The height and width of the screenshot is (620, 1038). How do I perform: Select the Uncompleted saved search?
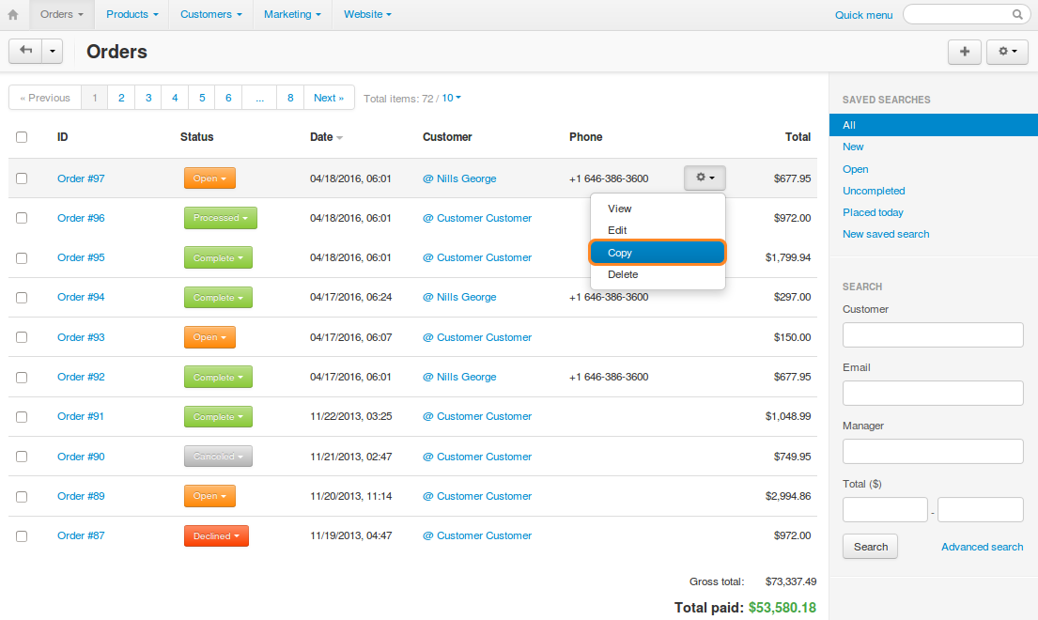click(874, 191)
